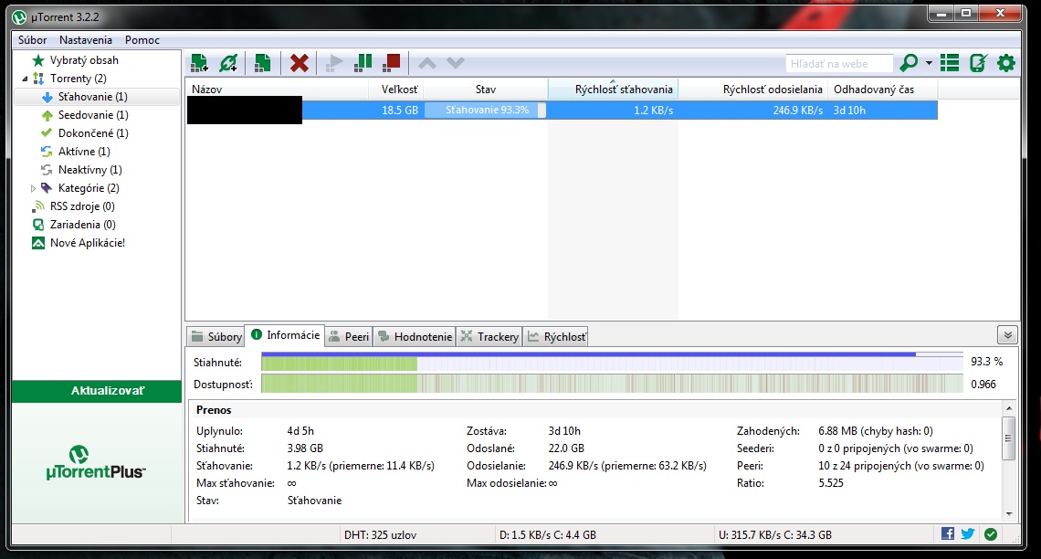1041x559 pixels.
Task: Open RSS zdroje (0) in sidebar
Action: pos(82,206)
